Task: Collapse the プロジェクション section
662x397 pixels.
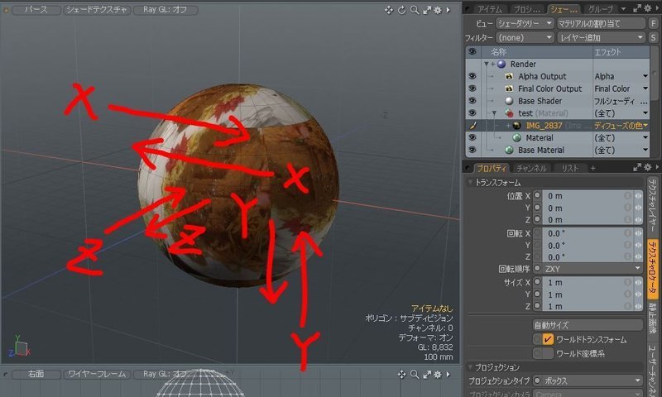Action: tap(470, 367)
